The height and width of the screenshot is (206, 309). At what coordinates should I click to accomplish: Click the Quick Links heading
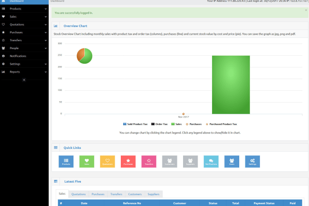click(72, 147)
